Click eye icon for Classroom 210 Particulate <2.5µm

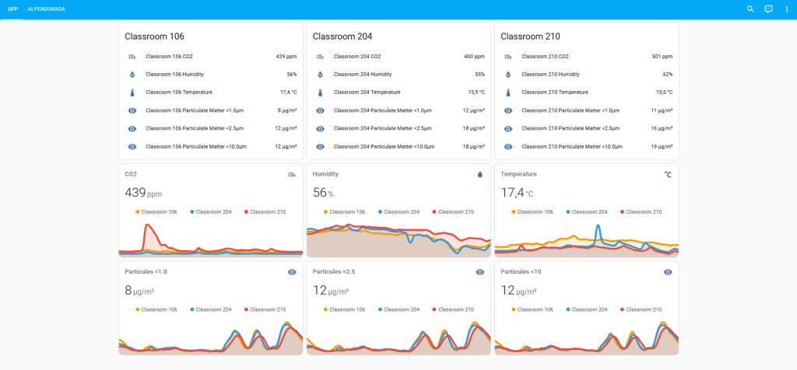click(508, 128)
